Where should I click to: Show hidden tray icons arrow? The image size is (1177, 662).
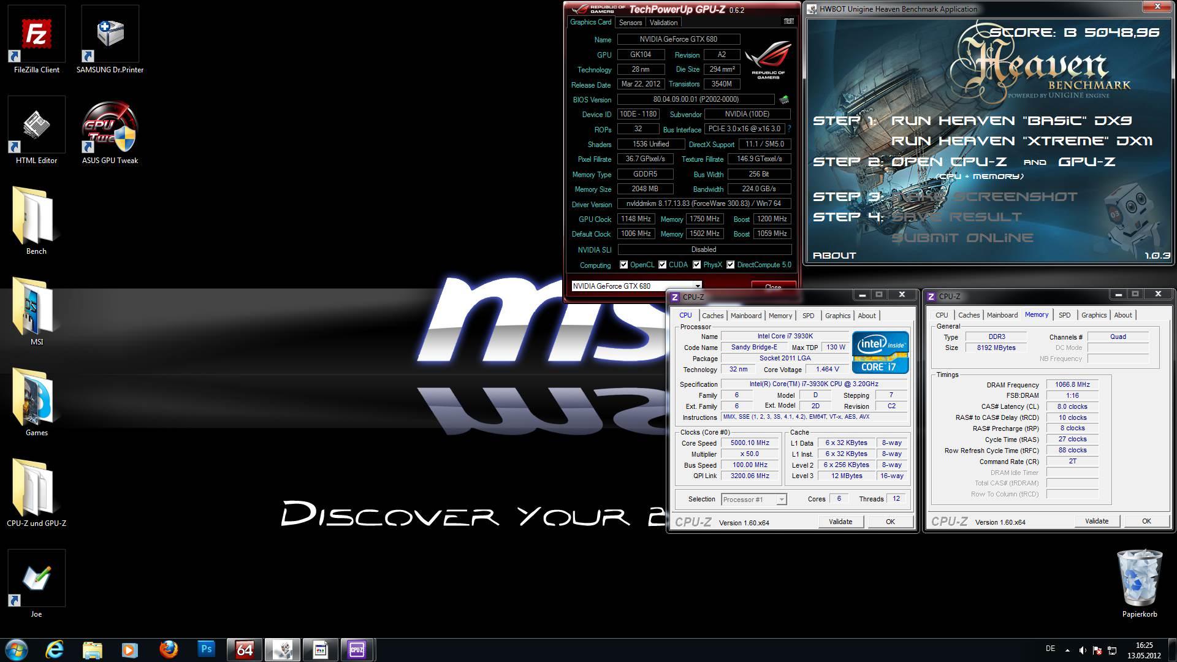tap(1067, 650)
